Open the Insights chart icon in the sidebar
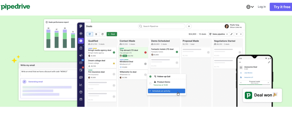The width and height of the screenshot is (292, 113). click(x=81, y=85)
